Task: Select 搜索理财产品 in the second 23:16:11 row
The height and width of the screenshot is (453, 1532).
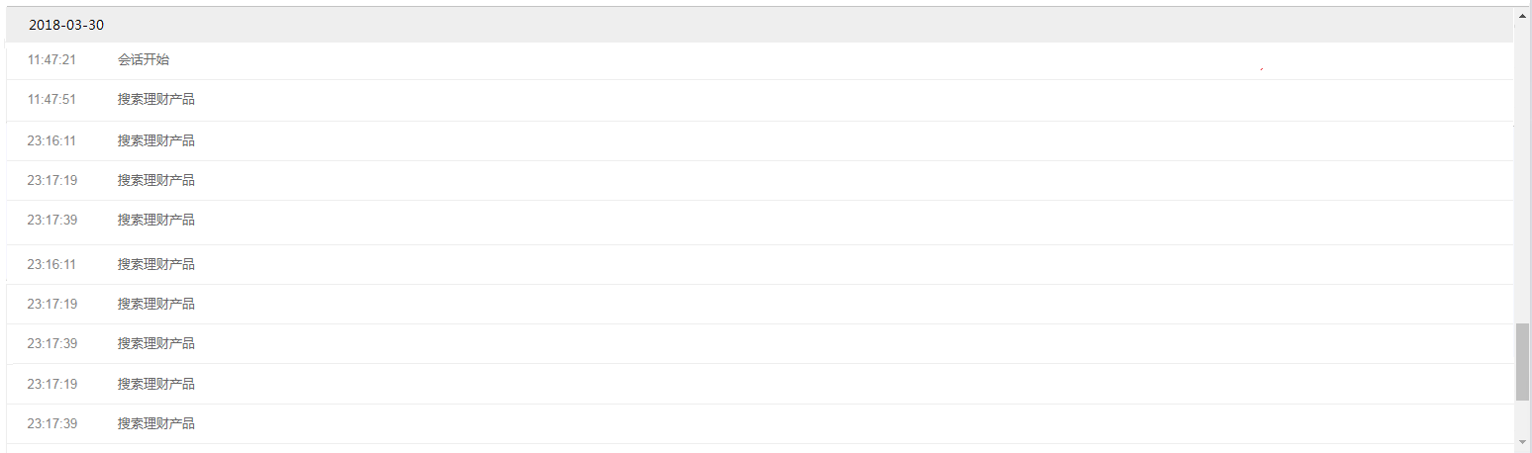Action: [156, 264]
